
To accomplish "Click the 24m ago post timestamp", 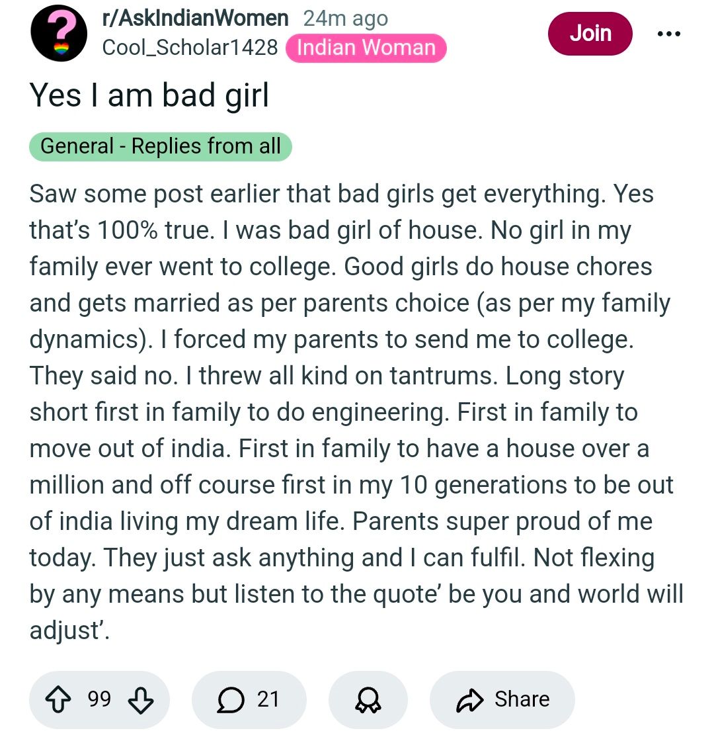I will (x=345, y=19).
